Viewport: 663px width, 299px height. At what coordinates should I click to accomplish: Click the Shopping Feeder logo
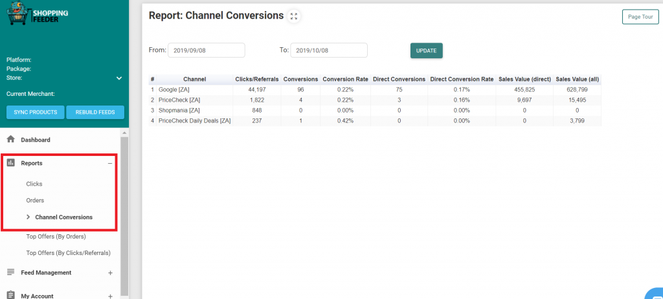click(37, 13)
